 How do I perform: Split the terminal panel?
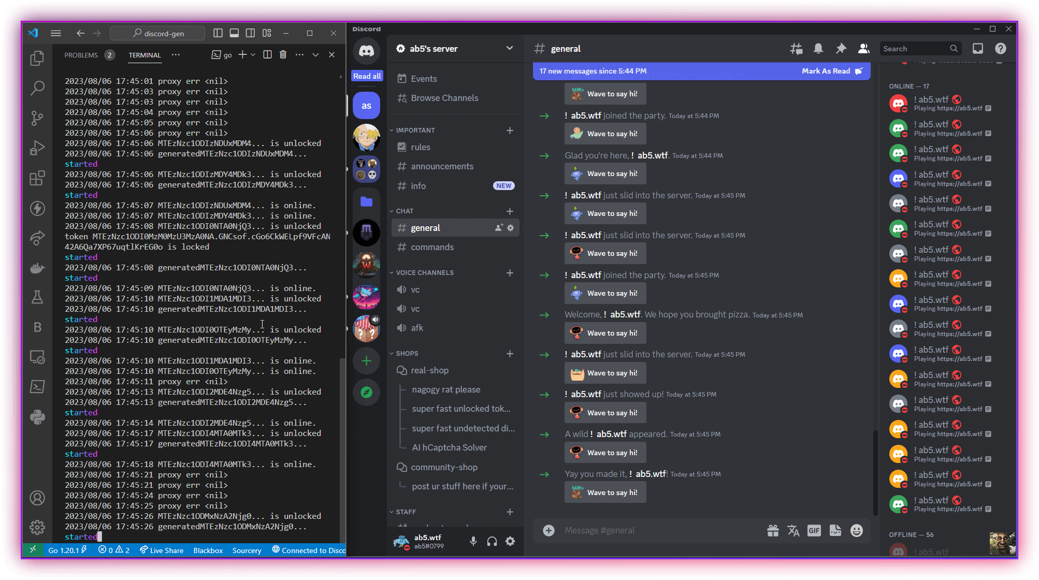click(x=267, y=54)
